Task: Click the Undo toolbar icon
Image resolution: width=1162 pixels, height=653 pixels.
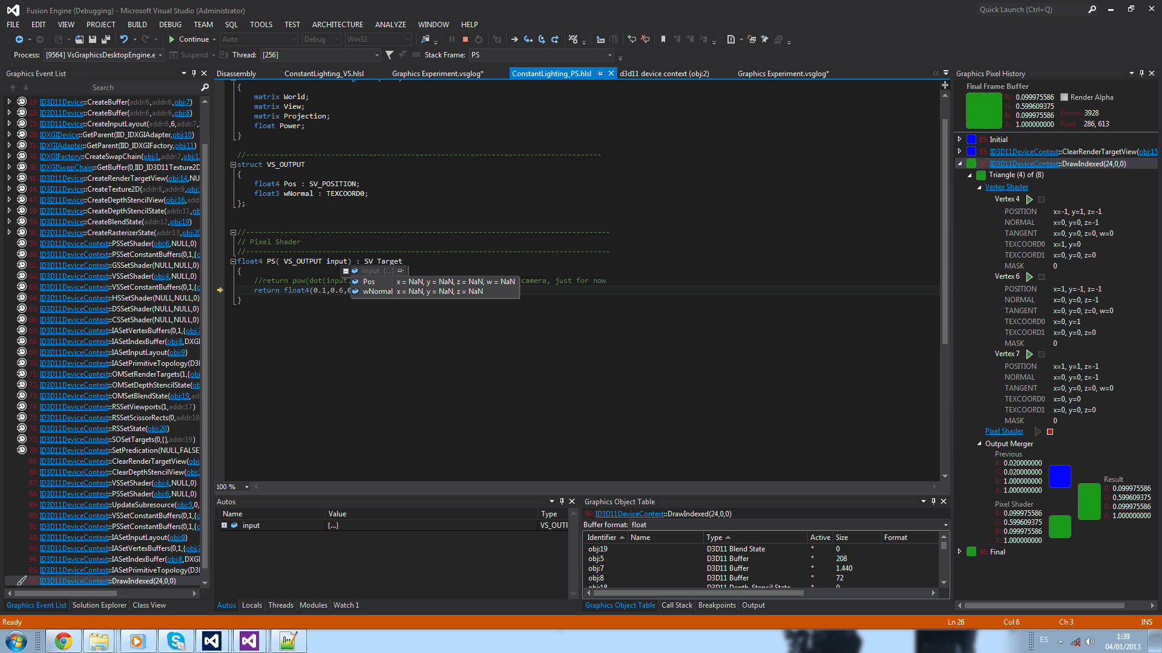Action: click(123, 39)
